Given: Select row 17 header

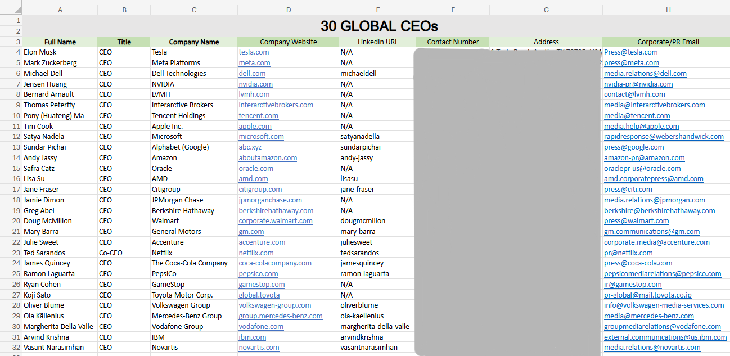Looking at the screenshot, I should (x=11, y=189).
